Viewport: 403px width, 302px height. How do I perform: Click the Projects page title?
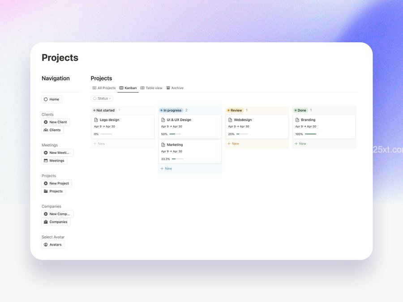[60, 58]
